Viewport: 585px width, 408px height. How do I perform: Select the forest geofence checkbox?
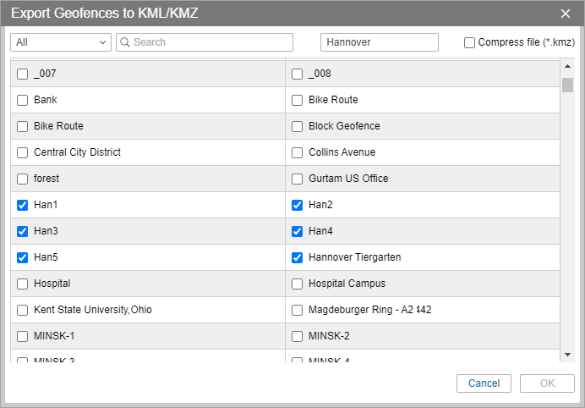(x=23, y=179)
